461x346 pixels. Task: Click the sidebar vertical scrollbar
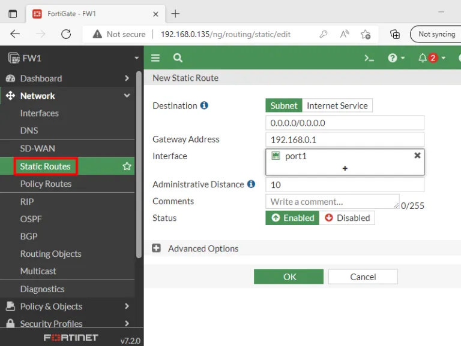[139, 164]
